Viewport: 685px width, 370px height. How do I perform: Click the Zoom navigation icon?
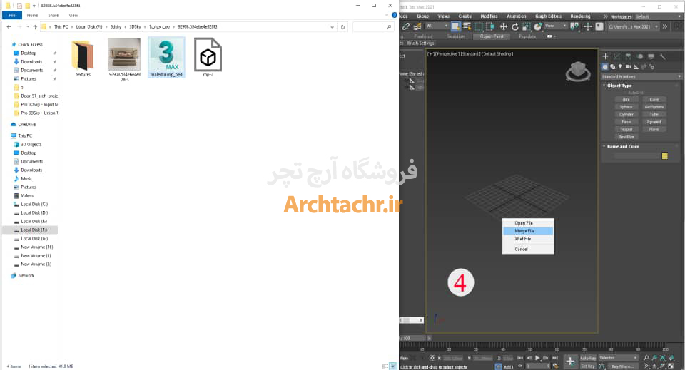click(x=646, y=358)
